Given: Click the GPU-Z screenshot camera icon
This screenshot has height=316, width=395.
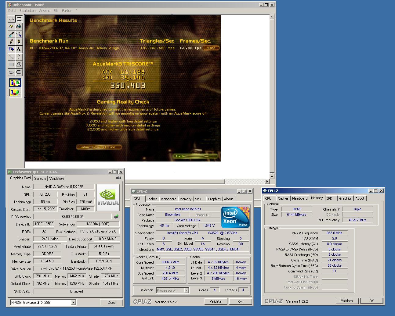Looking at the screenshot, I should tap(119, 178).
